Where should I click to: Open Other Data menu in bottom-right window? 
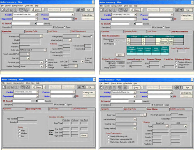pos(127,83)
